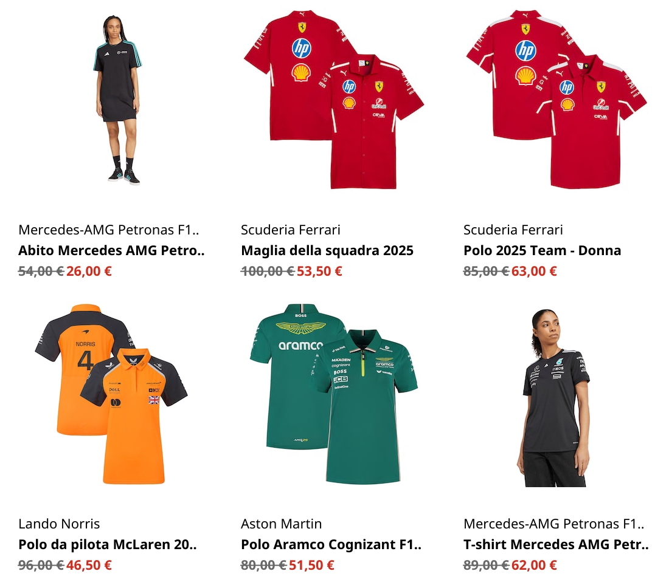Click the 'Abito Mercedes AMG Petro..' title
Screen dimensions: 669x588
(x=111, y=250)
